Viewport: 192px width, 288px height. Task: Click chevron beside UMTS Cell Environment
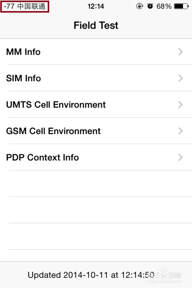180,105
